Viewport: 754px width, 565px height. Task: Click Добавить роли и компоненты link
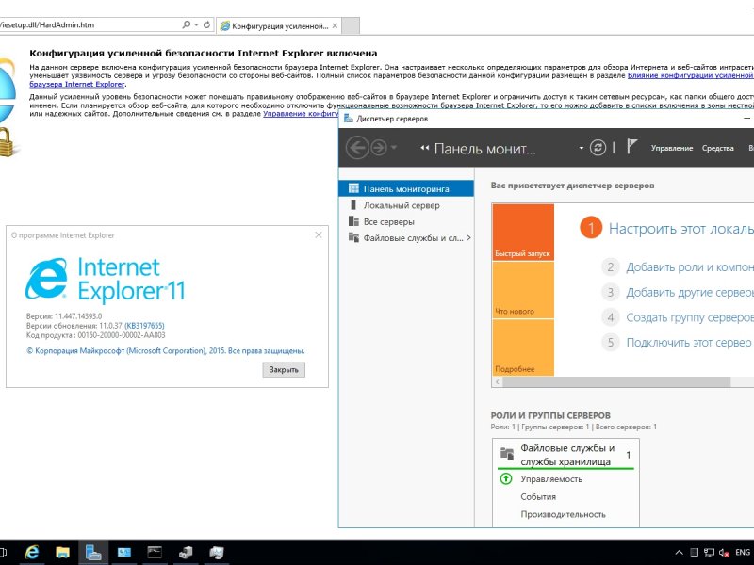pyautogui.click(x=690, y=267)
